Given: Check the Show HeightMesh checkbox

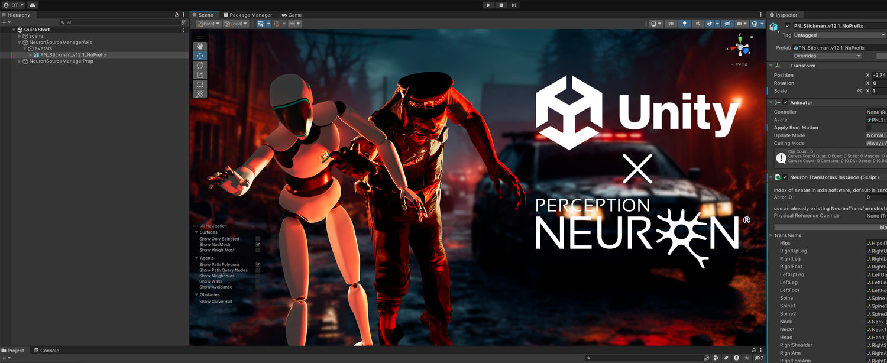Looking at the screenshot, I should click(x=258, y=249).
